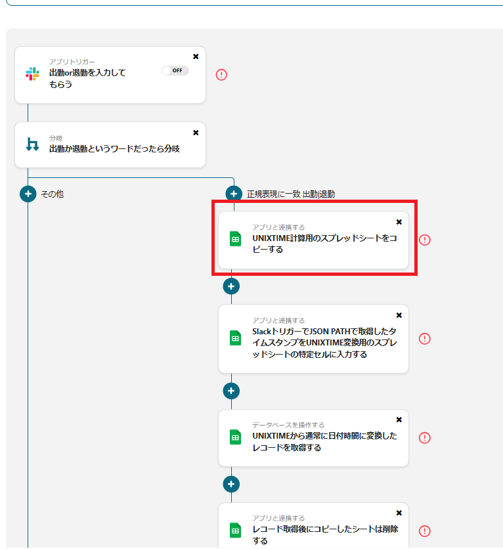Open the warning icon beside the シートは削除する step
Image resolution: width=503 pixels, height=549 pixels.
tap(425, 531)
